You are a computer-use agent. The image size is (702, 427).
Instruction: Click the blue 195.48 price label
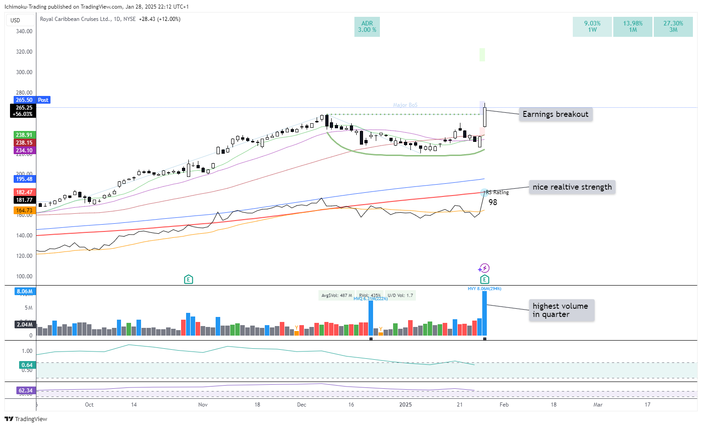24,179
